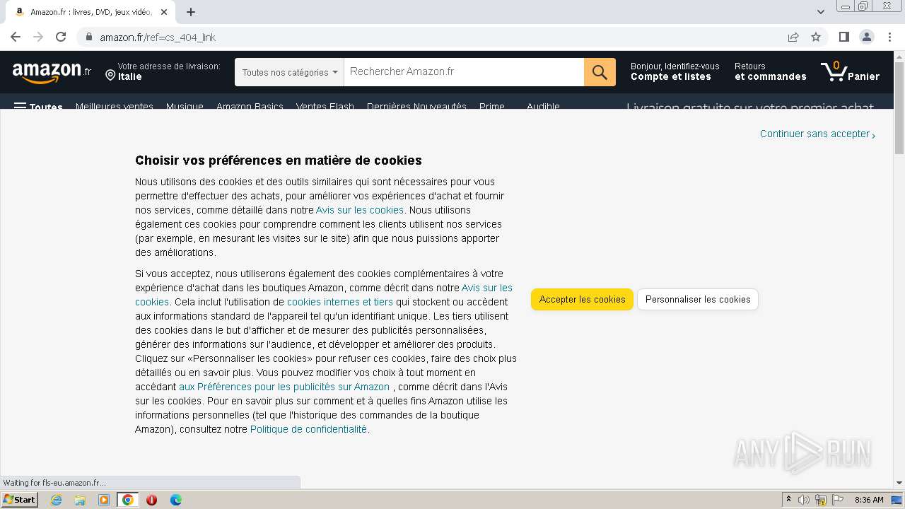This screenshot has width=905, height=509.
Task: Open Opera from the taskbar
Action: [151, 500]
